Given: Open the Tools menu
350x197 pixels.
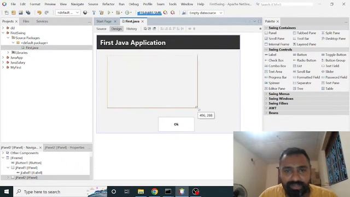Looking at the screenshot, I should point(173,4).
